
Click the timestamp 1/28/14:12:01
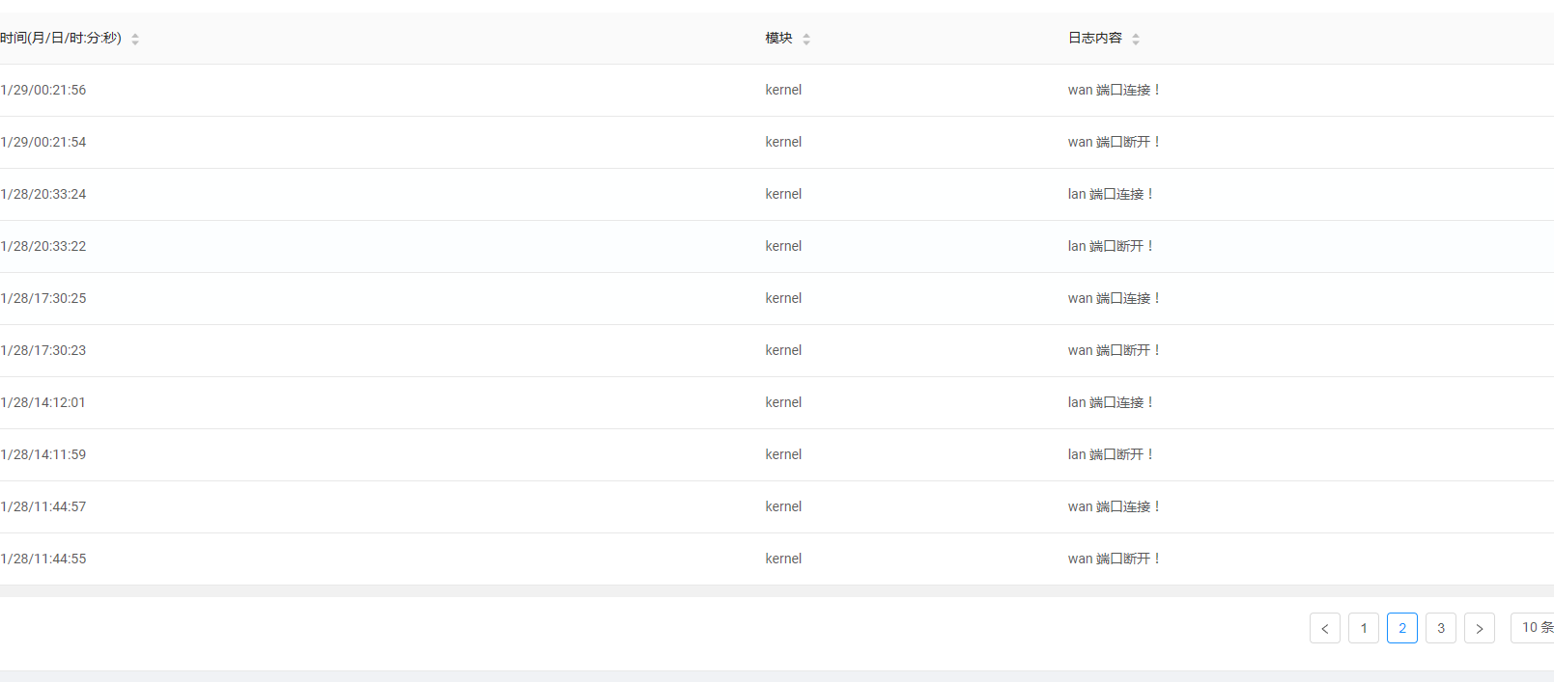coord(43,402)
